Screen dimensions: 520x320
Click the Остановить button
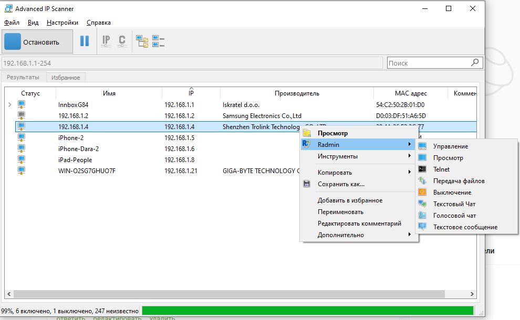(x=37, y=42)
